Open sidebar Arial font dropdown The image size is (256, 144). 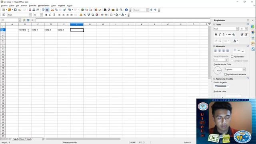point(237,29)
